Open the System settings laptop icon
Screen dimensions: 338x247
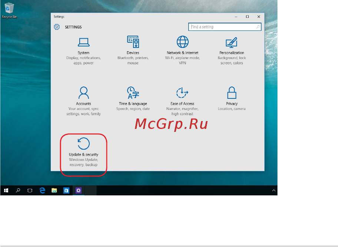coord(84,42)
